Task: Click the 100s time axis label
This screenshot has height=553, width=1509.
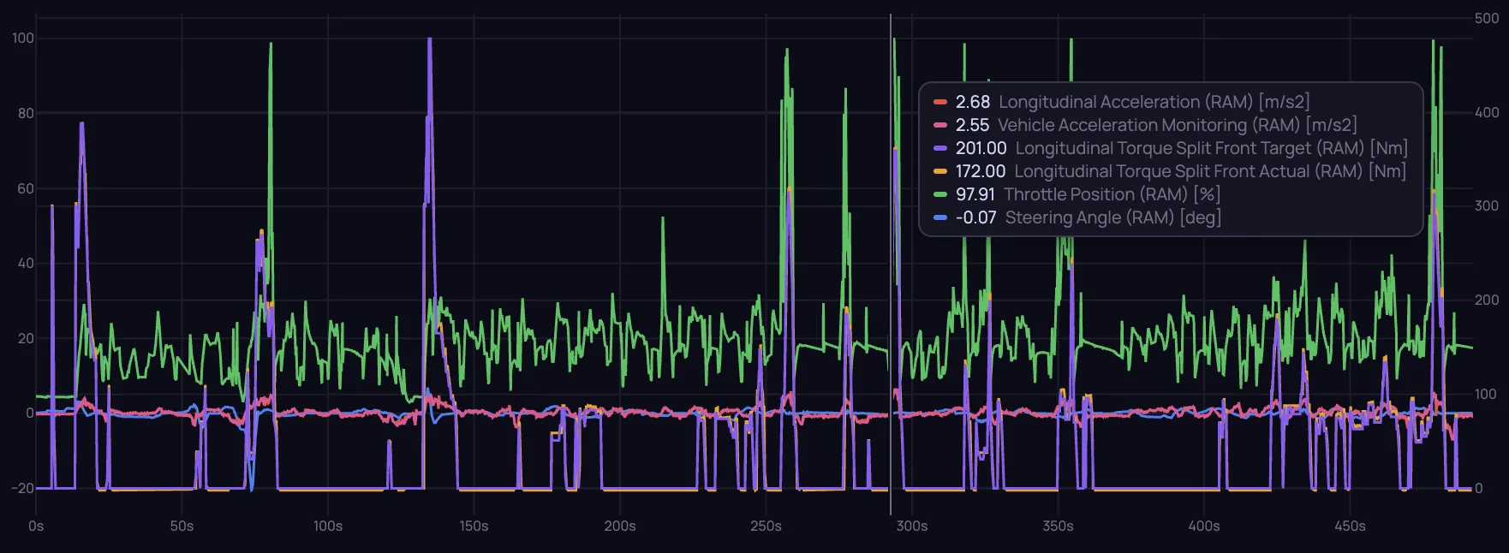Action: (x=328, y=526)
